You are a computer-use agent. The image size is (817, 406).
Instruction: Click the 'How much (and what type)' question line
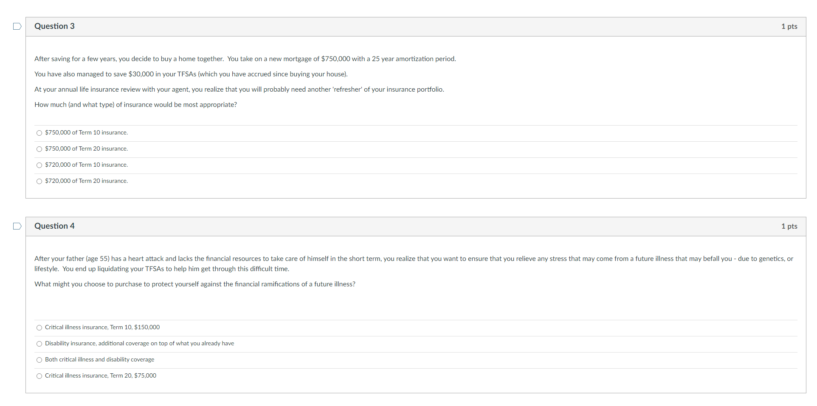coord(135,105)
